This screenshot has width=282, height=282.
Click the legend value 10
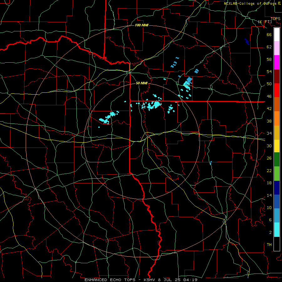(269, 207)
